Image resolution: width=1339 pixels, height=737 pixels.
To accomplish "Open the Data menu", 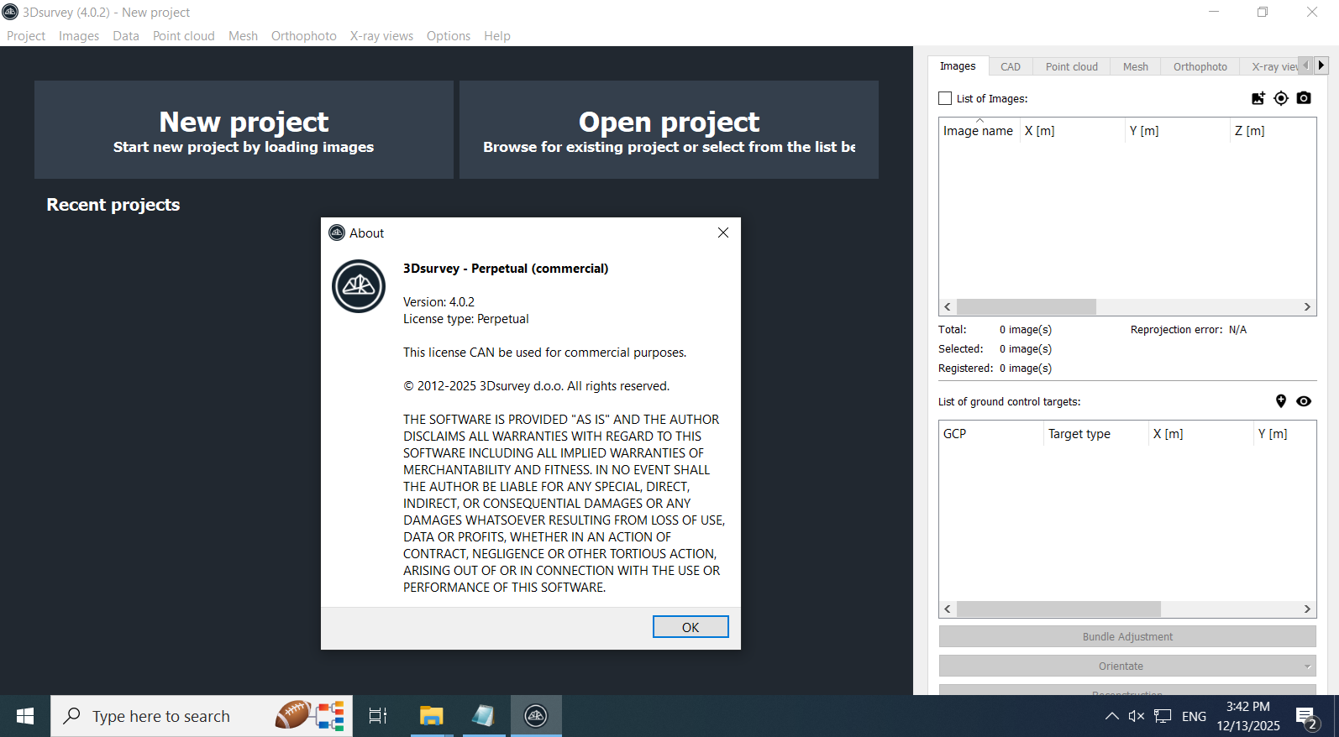I will tap(126, 36).
